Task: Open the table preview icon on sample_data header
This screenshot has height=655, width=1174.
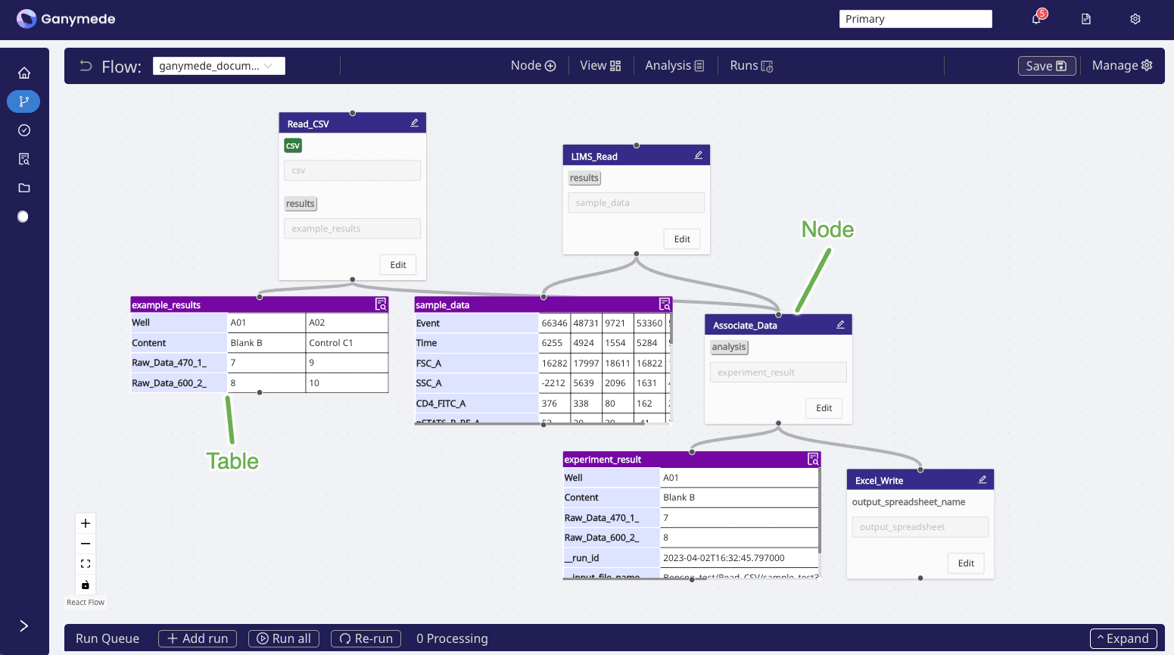Action: click(x=665, y=304)
